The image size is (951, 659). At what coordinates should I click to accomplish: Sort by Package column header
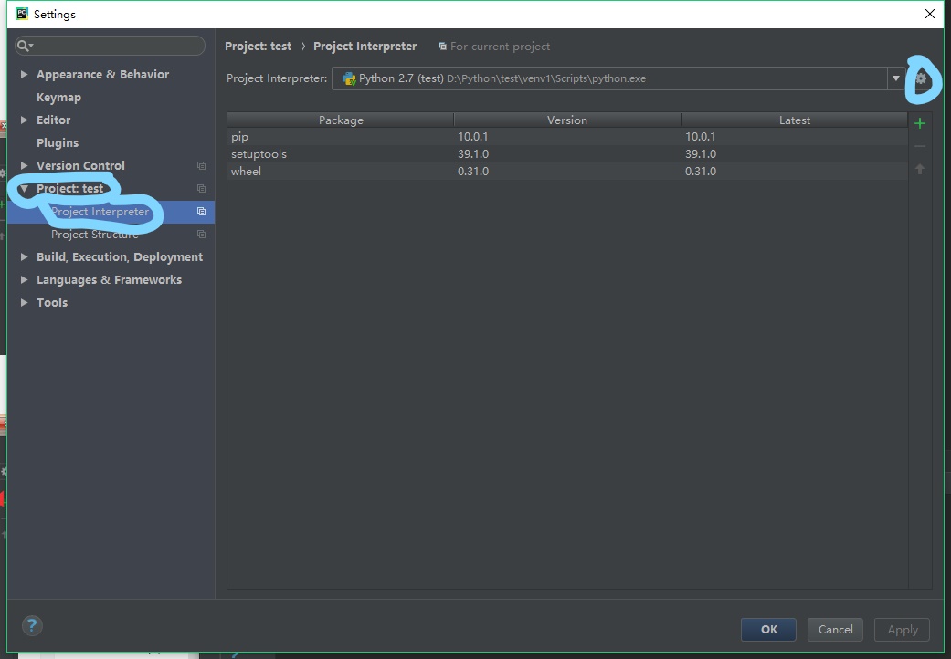click(x=341, y=120)
